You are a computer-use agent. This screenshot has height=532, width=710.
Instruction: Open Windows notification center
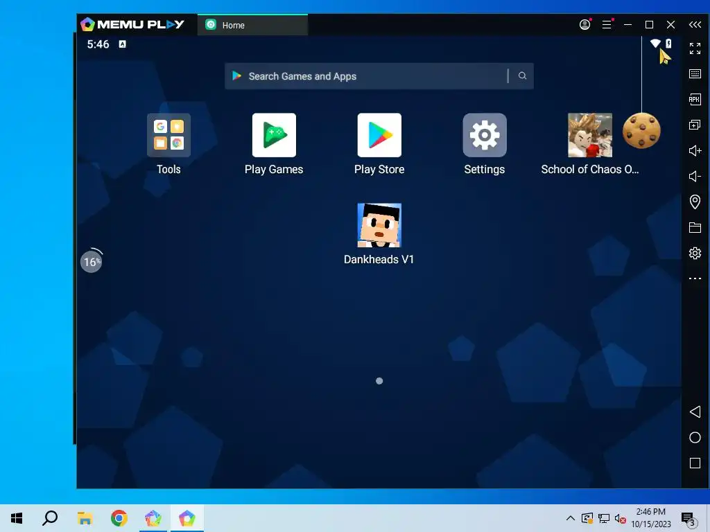click(x=689, y=519)
